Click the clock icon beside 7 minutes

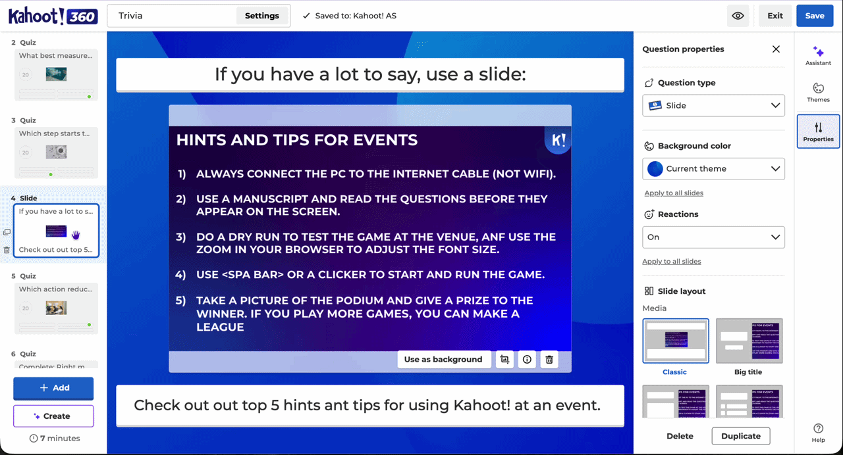tap(34, 439)
